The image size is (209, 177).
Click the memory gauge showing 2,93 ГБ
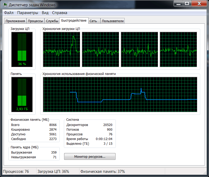tap(22, 94)
